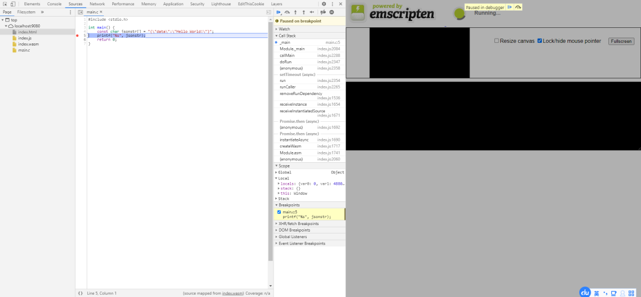Click the inspect element picker icon
641x297 pixels.
click(5, 4)
